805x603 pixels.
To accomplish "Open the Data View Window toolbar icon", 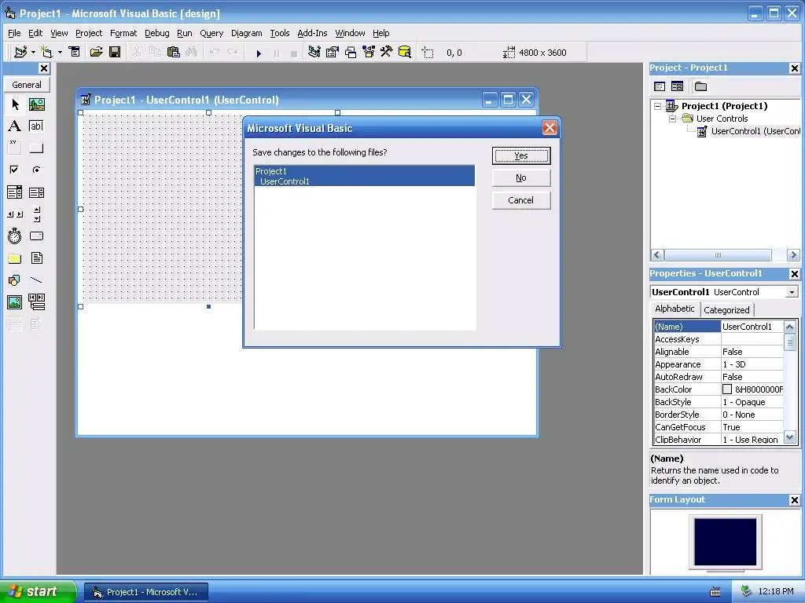I will coord(405,53).
